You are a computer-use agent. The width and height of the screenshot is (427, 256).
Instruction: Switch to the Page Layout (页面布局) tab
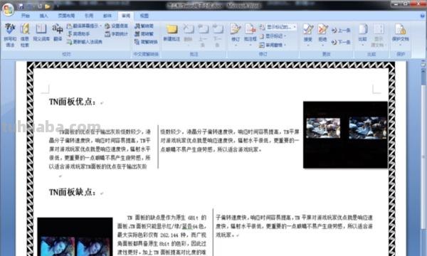[66, 16]
